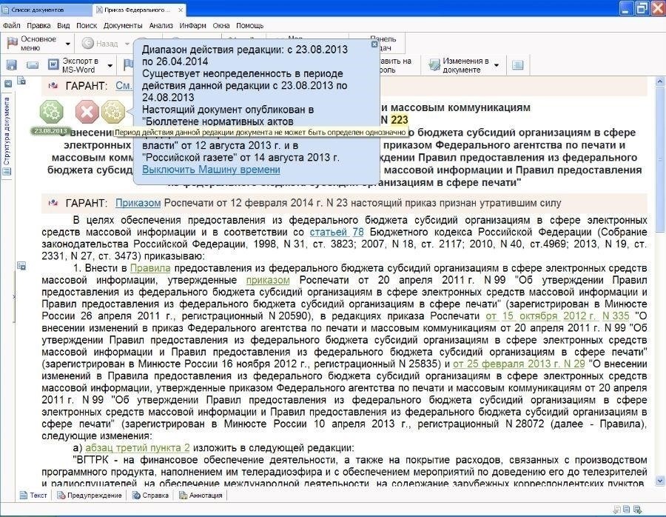Open the Анализ menu
Screen dimensions: 666x517
[161, 25]
